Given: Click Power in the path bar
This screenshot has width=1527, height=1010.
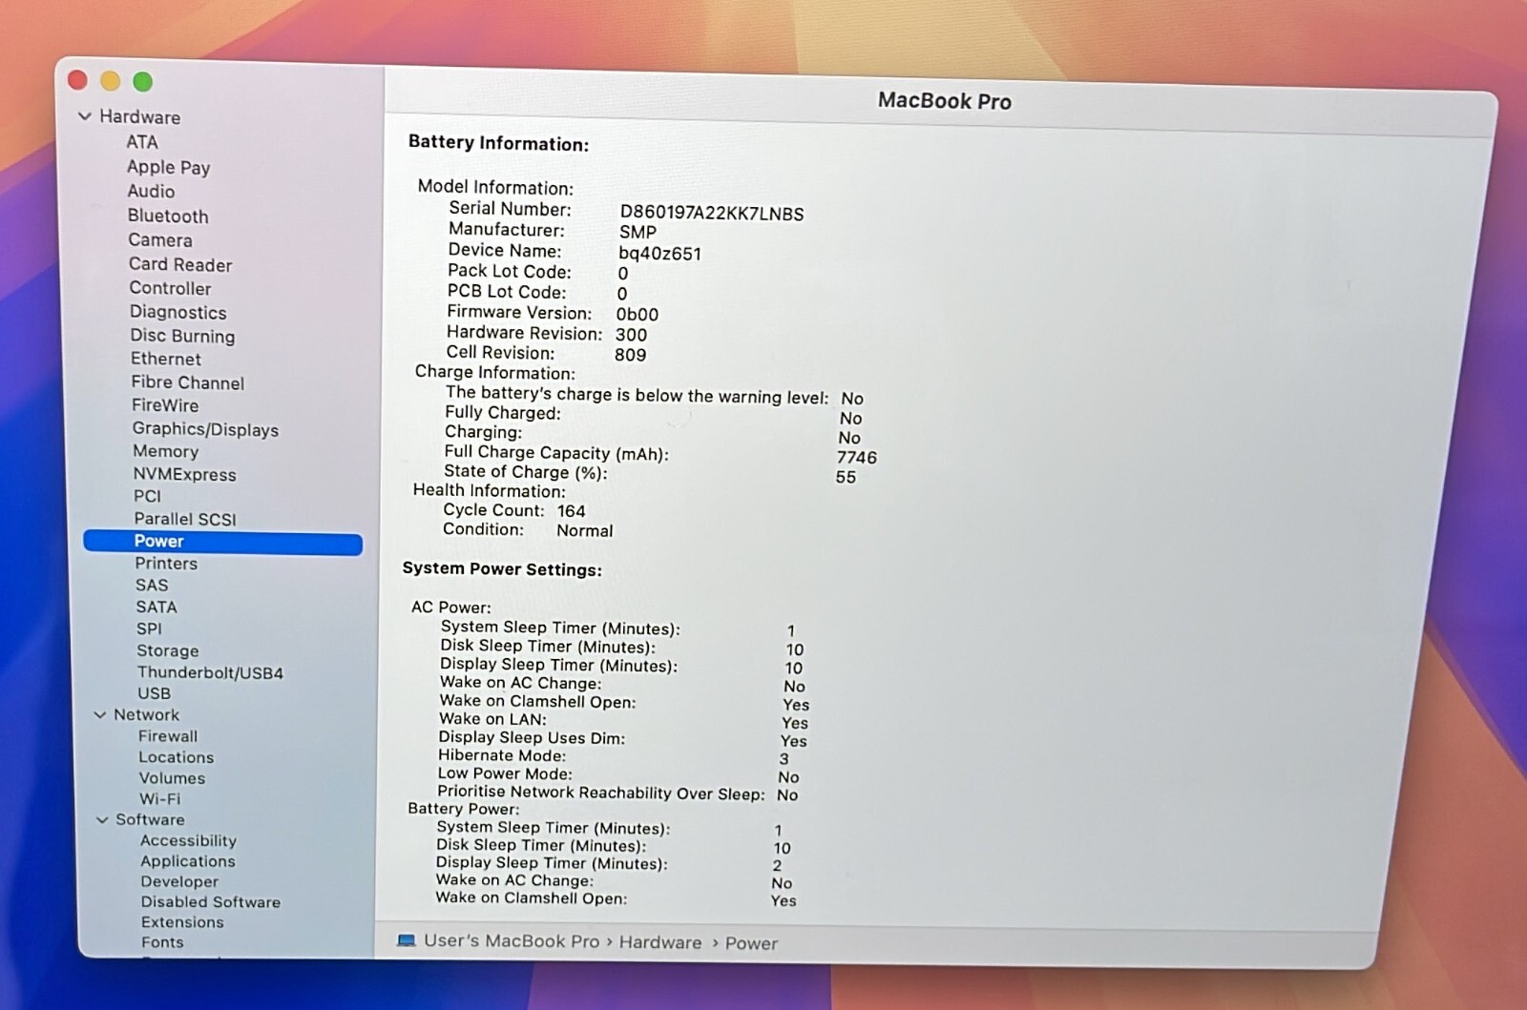Looking at the screenshot, I should tap(751, 943).
